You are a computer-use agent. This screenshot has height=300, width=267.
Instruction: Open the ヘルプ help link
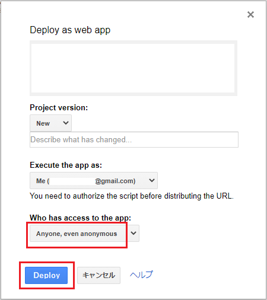(x=141, y=275)
